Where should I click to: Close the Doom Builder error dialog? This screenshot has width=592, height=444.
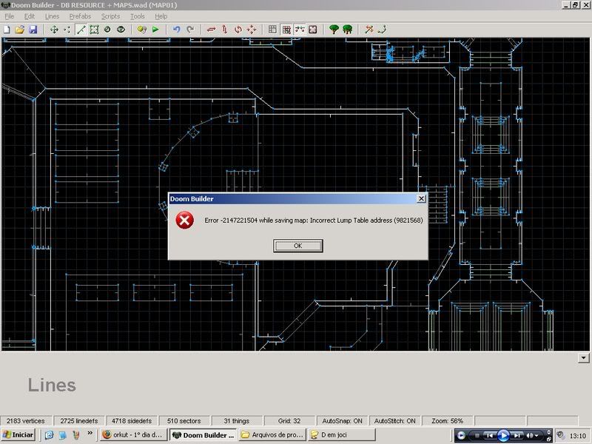[421, 198]
